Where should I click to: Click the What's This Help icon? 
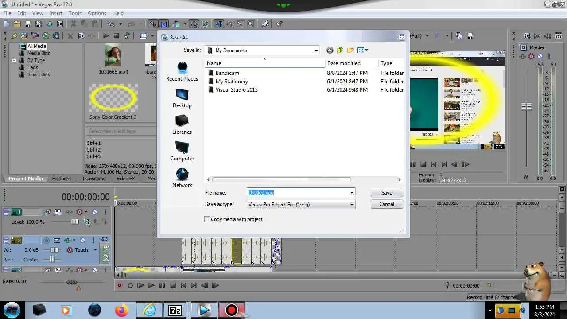[x=279, y=24]
